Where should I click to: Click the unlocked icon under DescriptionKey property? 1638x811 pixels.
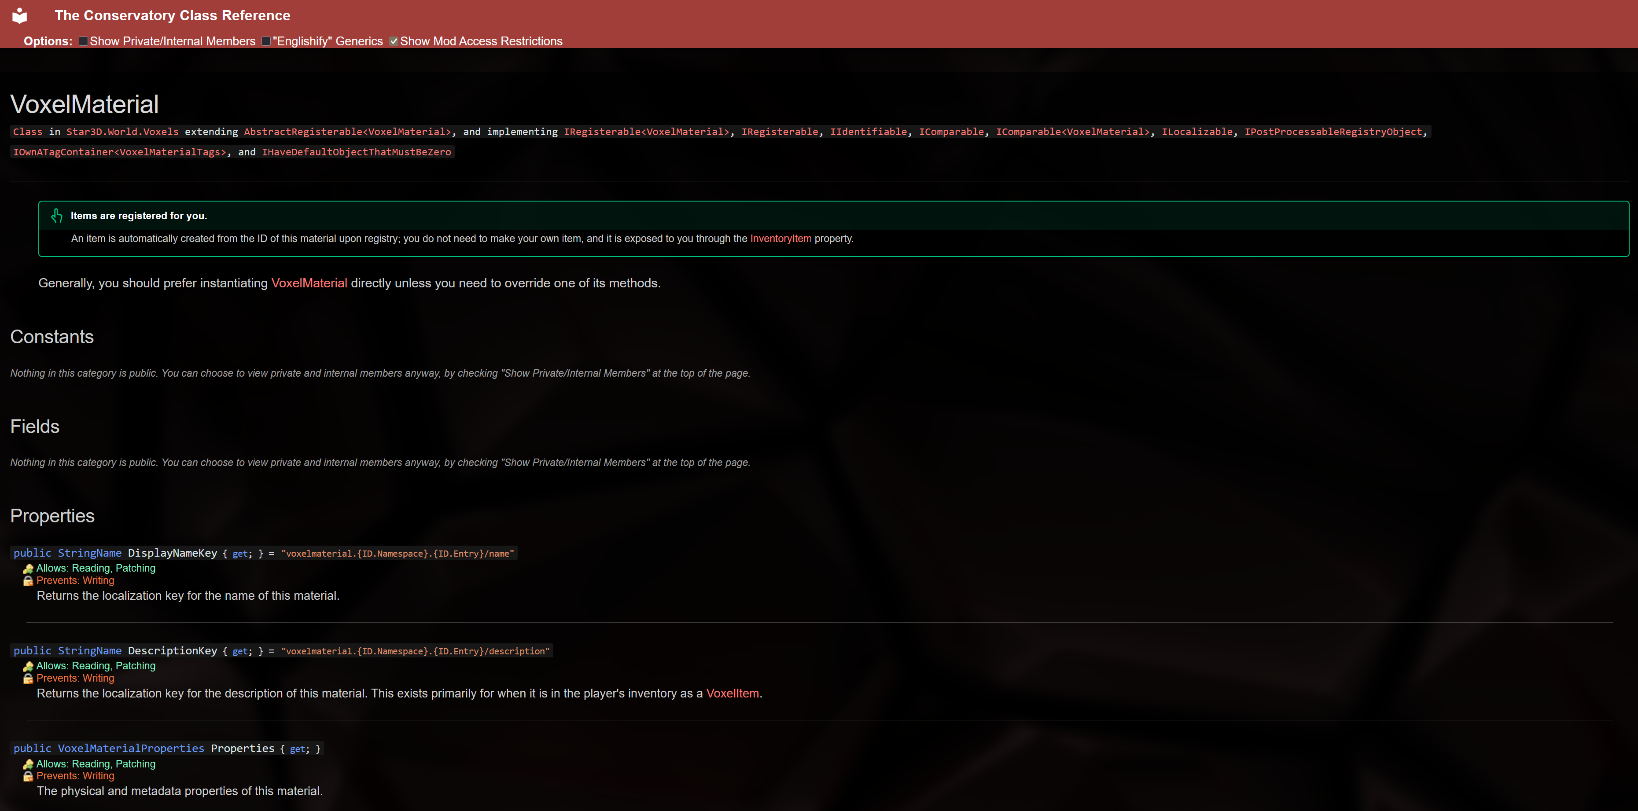point(28,666)
